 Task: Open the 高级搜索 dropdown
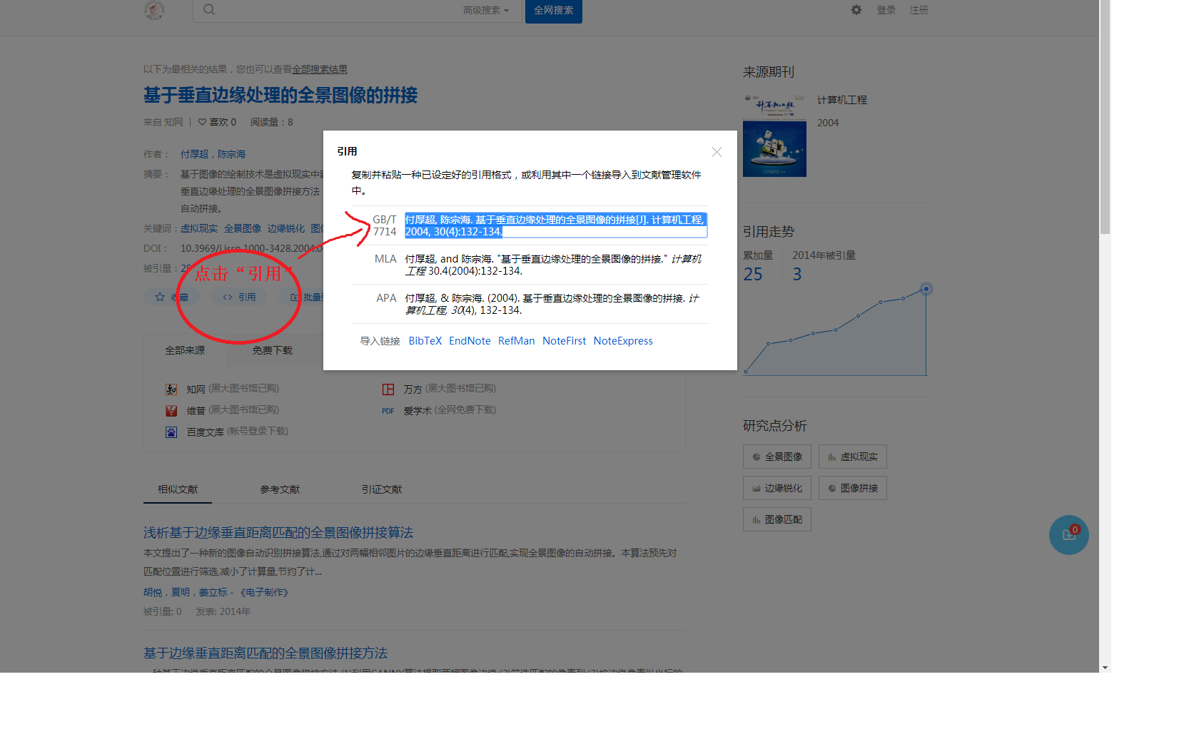point(485,10)
